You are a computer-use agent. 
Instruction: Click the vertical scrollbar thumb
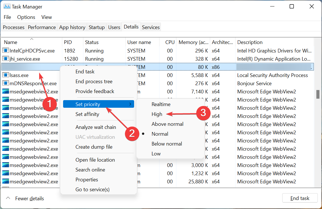click(318, 94)
